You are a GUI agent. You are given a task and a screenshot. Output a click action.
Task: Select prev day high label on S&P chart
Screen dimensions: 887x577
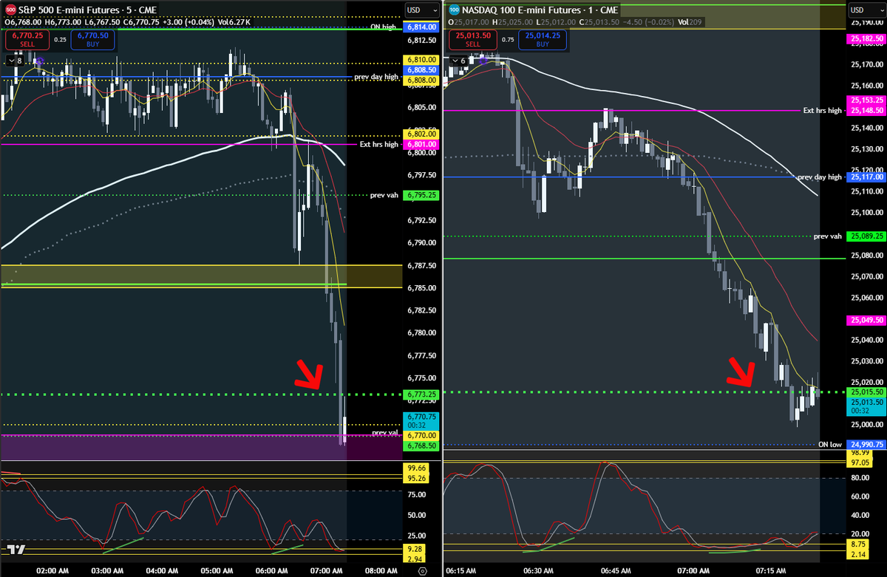pyautogui.click(x=375, y=77)
